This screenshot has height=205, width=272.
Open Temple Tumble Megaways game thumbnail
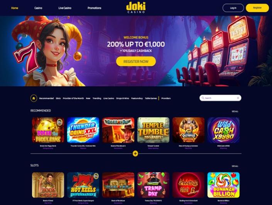point(153,130)
